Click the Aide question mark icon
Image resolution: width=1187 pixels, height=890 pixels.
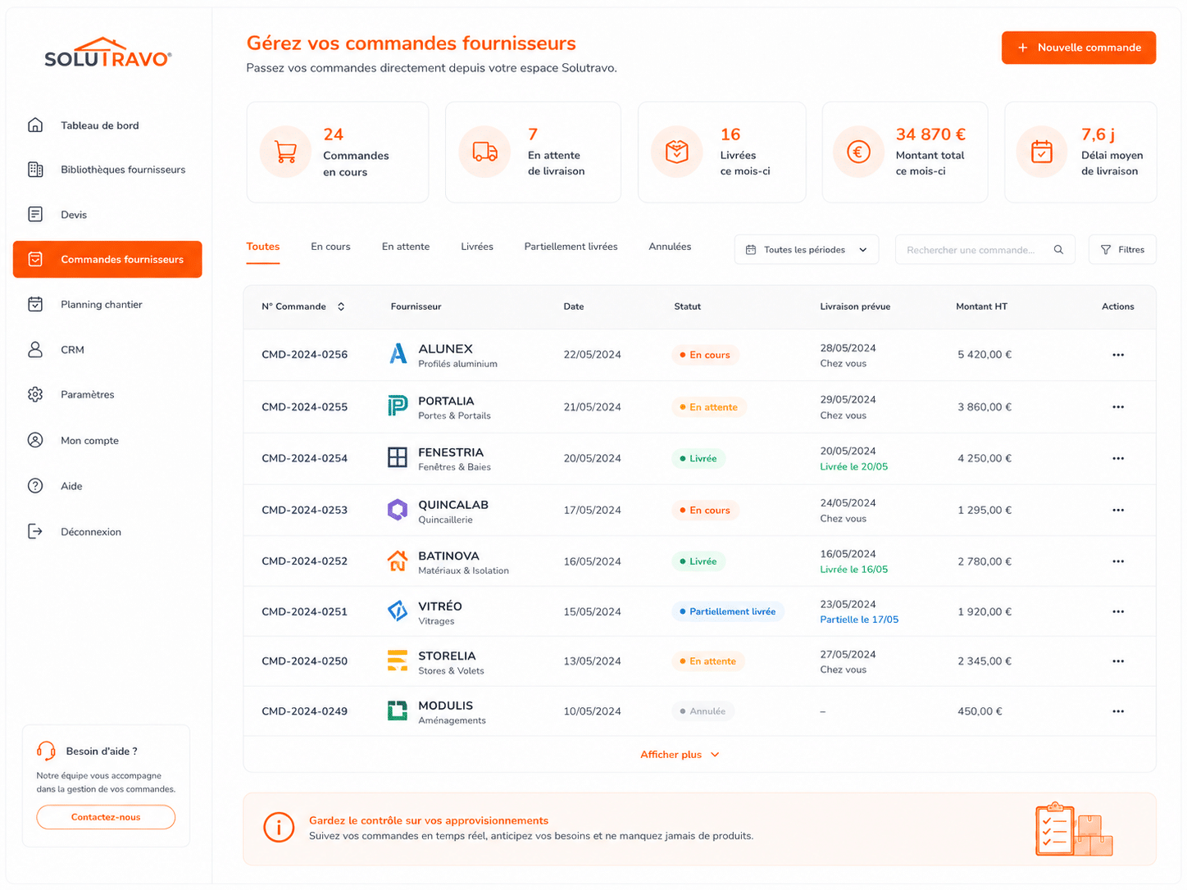(35, 486)
